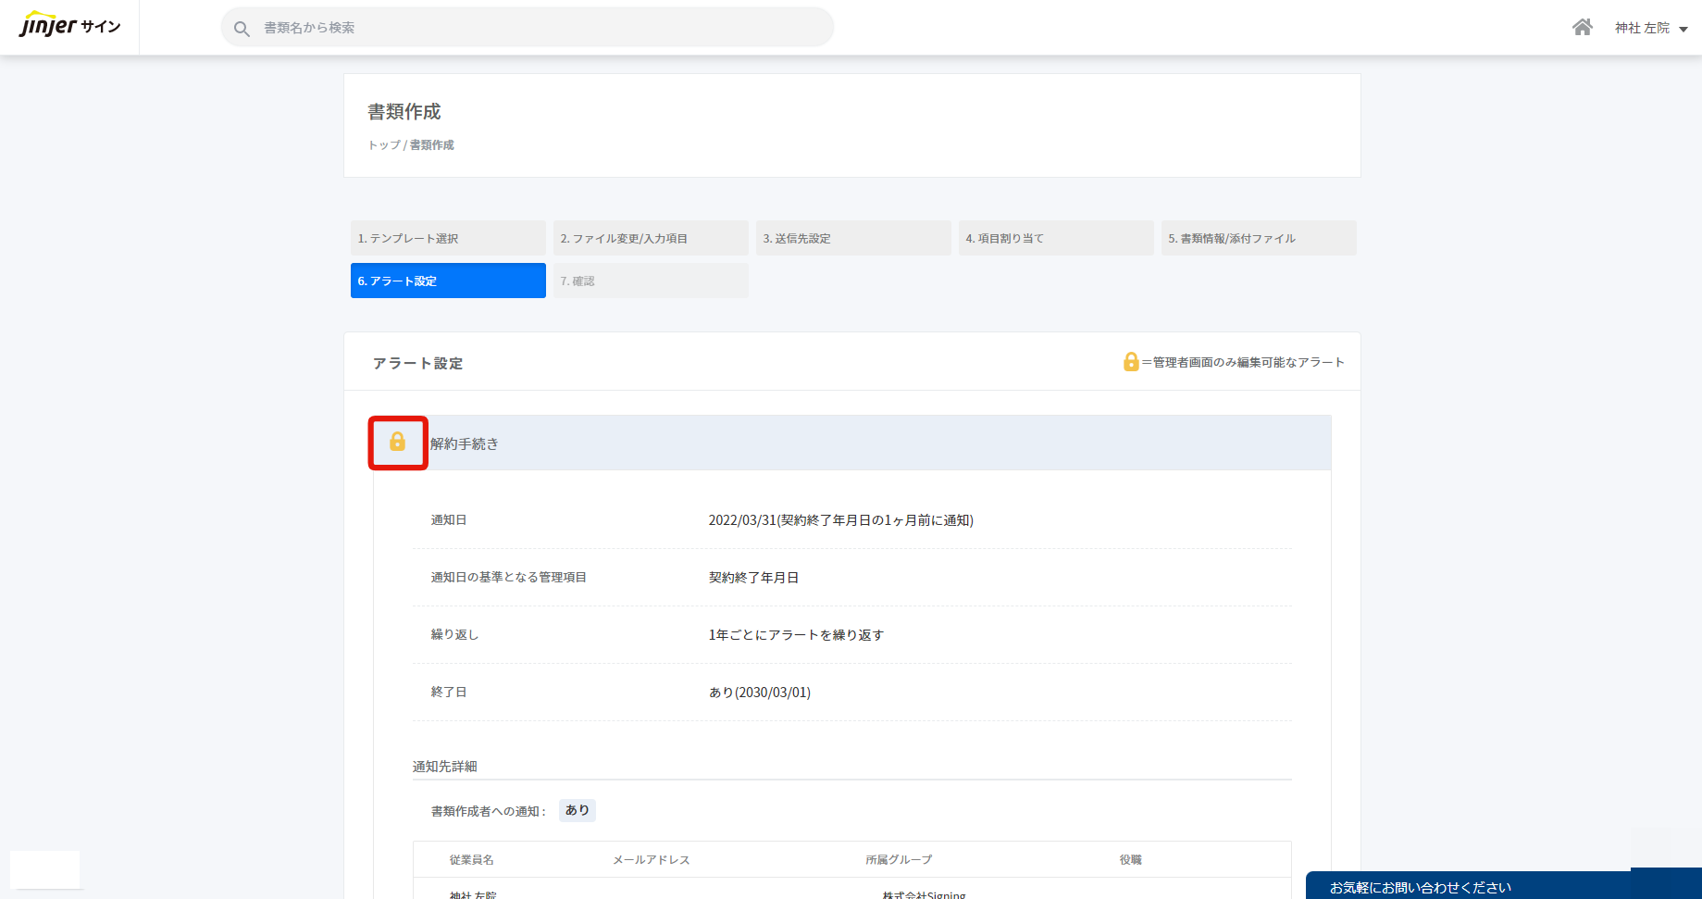Click the lock icon beside 解約手続き
This screenshot has width=1702, height=899.
tap(398, 443)
